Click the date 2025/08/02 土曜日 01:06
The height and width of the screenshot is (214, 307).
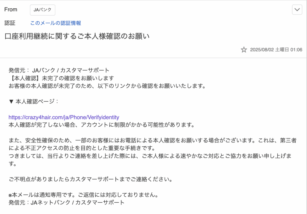click(x=276, y=50)
